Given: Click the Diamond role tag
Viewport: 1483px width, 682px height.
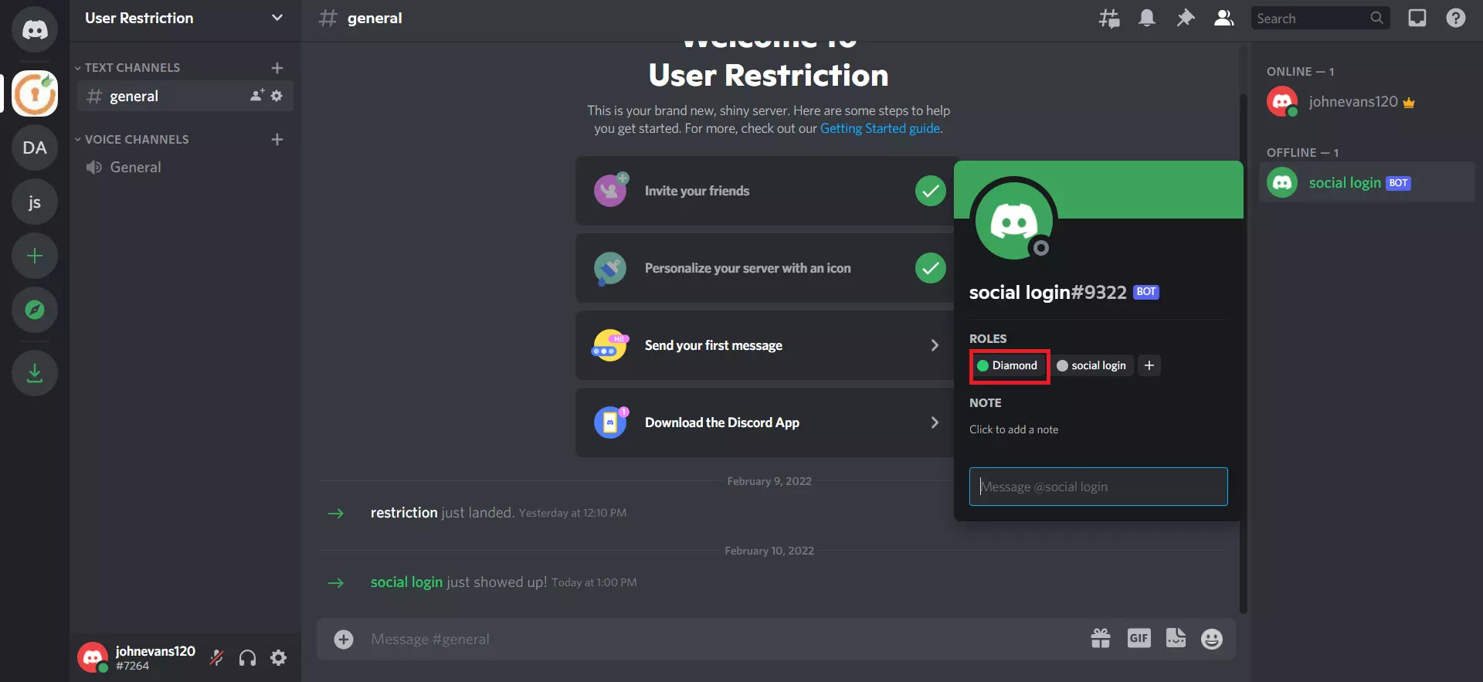Looking at the screenshot, I should tap(1008, 365).
